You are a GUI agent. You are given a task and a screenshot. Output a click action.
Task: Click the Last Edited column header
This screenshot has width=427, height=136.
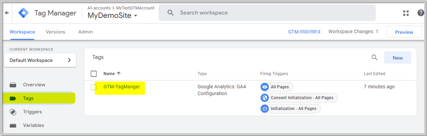click(374, 74)
